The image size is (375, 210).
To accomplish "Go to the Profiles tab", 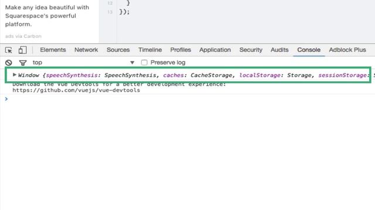I will (x=180, y=50).
